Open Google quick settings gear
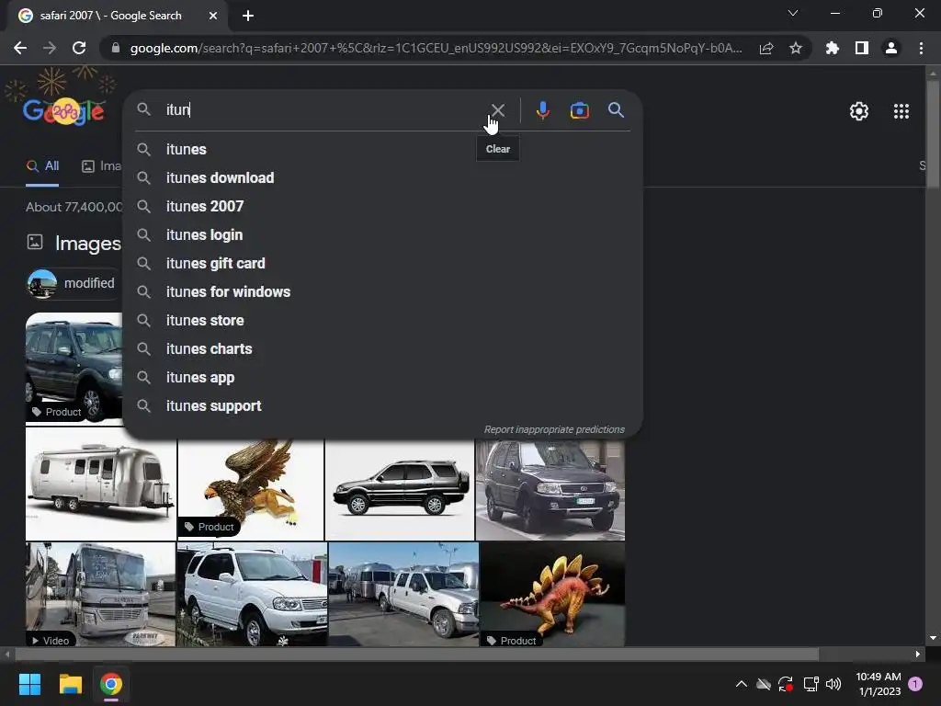Screen dimensions: 941x706 [859, 111]
